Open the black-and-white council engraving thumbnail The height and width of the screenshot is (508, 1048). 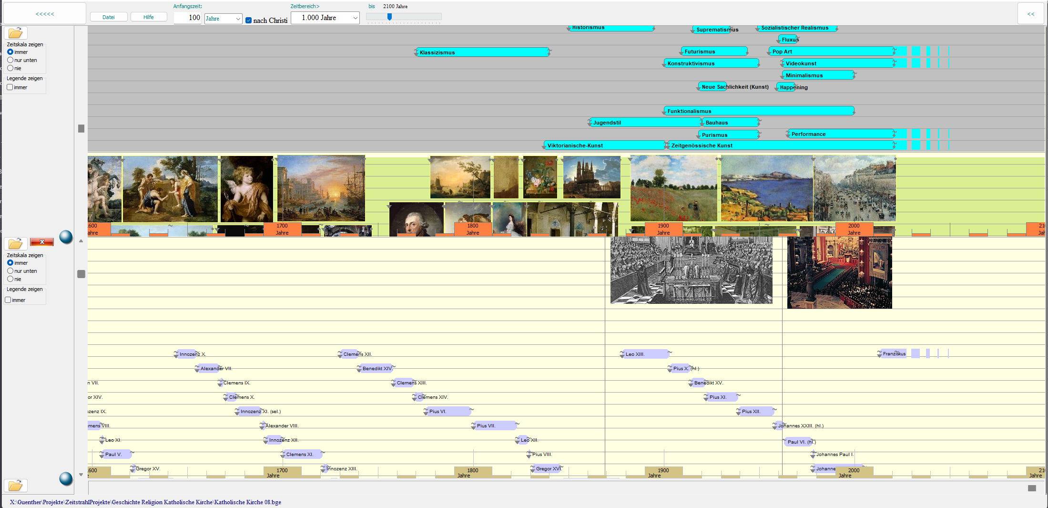tap(692, 270)
